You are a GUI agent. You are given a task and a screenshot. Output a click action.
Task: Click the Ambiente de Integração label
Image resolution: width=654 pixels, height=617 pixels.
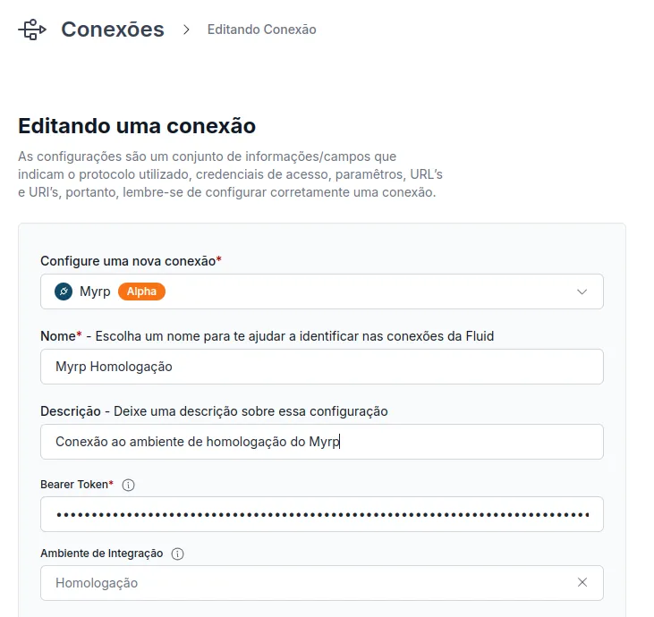[x=102, y=554]
